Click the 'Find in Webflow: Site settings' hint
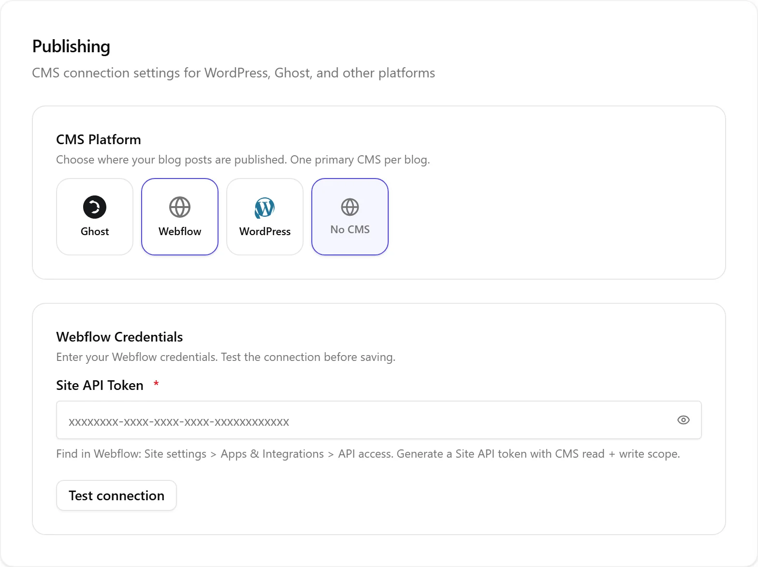The width and height of the screenshot is (758, 567). pos(368,454)
